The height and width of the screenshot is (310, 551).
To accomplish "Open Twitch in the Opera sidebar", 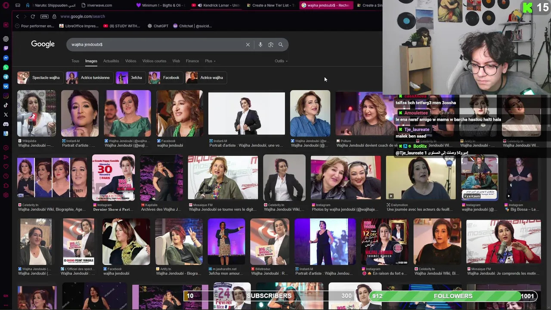I will point(6,48).
